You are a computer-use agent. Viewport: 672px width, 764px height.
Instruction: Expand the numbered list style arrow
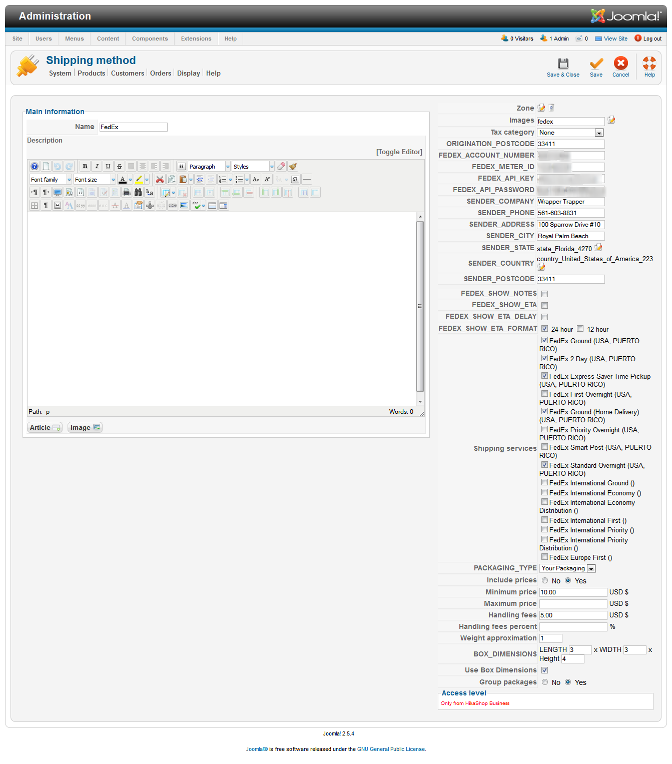point(230,179)
